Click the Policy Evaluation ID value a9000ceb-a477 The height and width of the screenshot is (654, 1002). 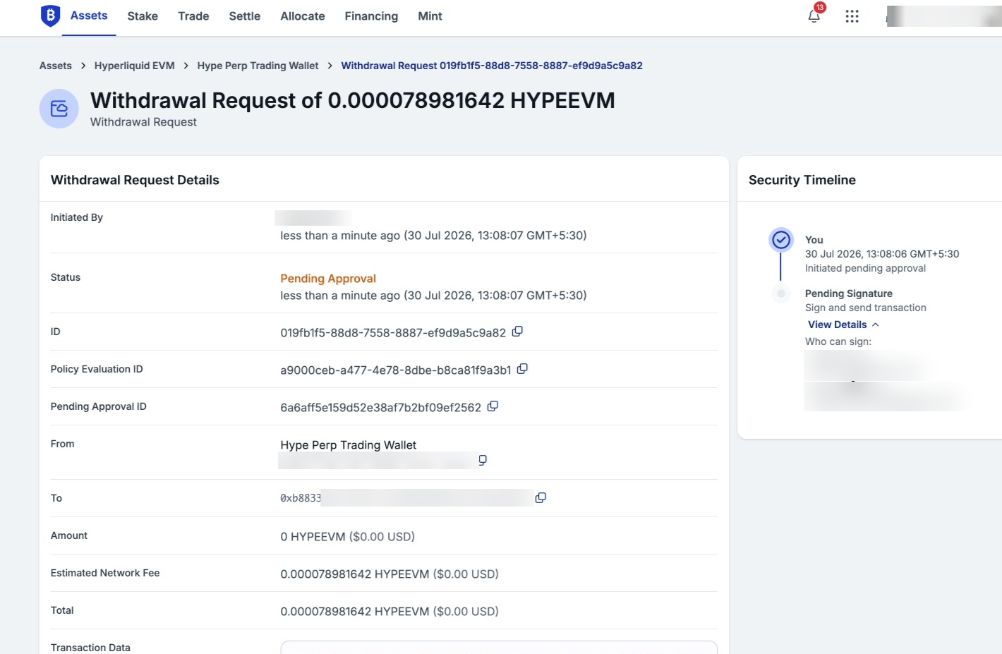tap(396, 370)
